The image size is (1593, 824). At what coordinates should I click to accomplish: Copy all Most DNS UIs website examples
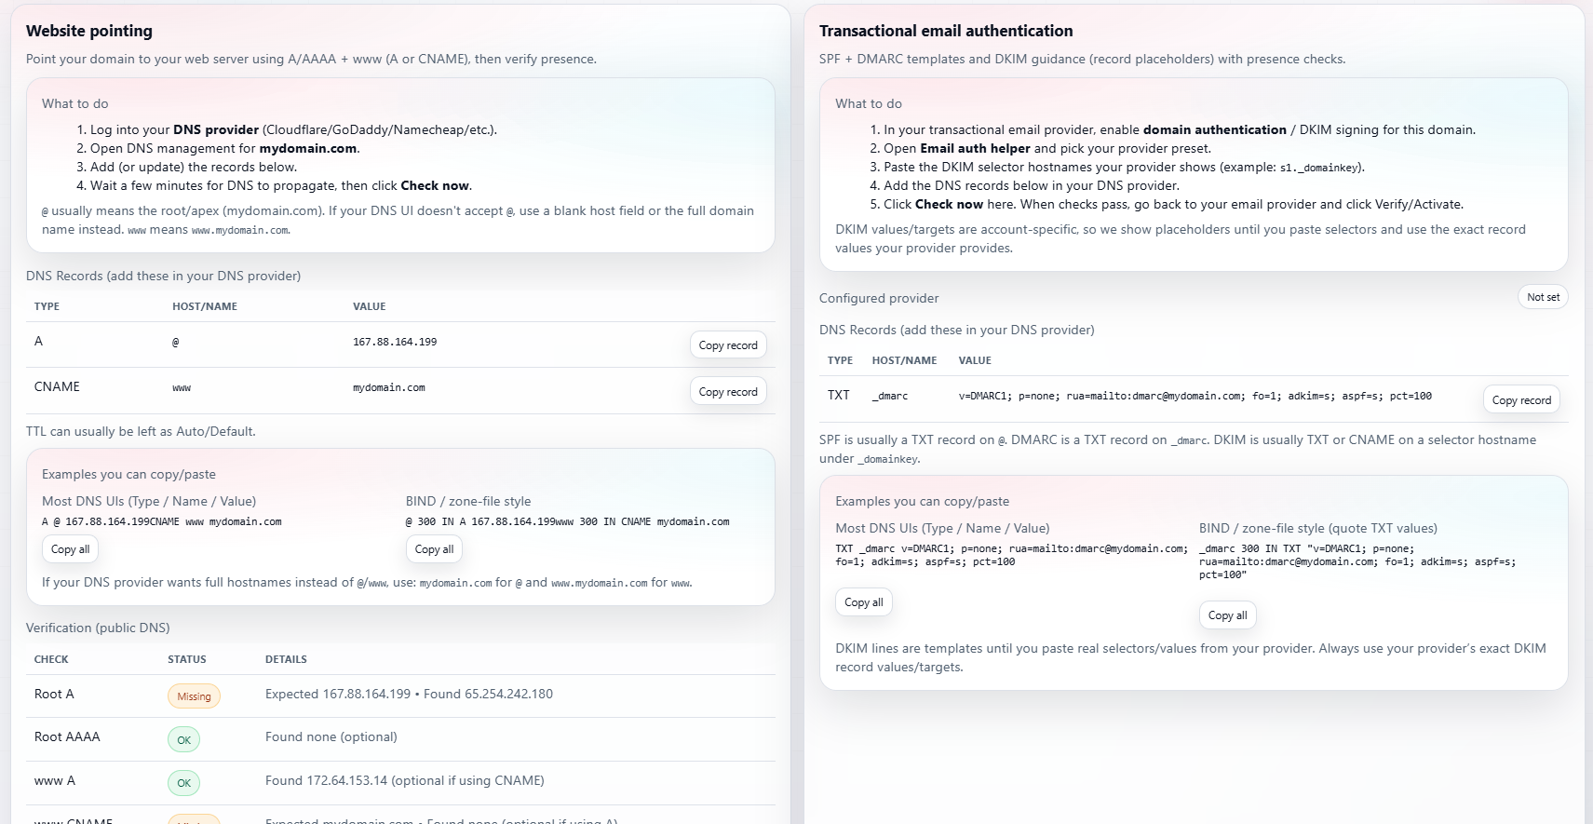(69, 548)
